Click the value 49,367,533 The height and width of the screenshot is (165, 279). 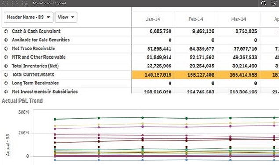[x=245, y=57]
